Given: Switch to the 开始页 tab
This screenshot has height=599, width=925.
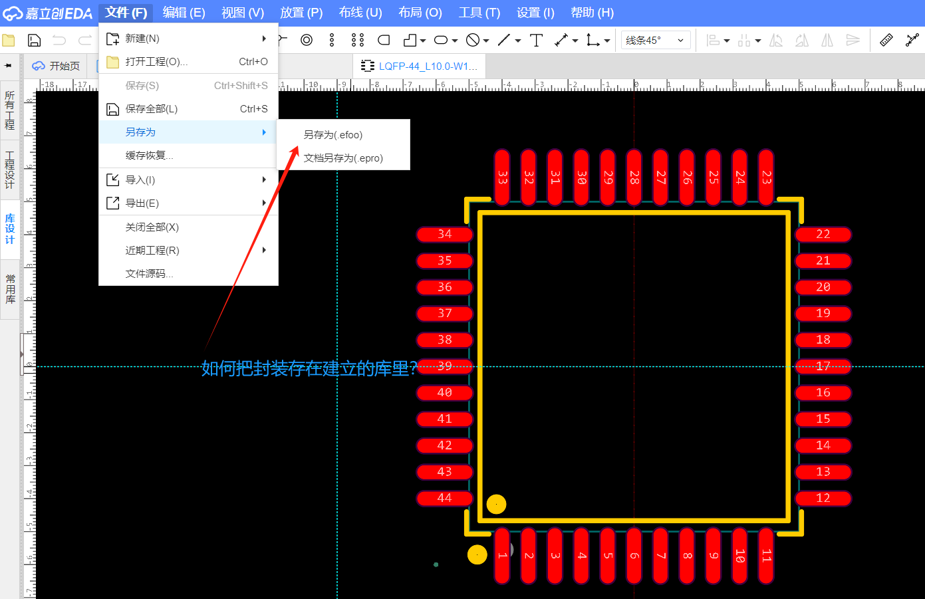Looking at the screenshot, I should tap(57, 66).
